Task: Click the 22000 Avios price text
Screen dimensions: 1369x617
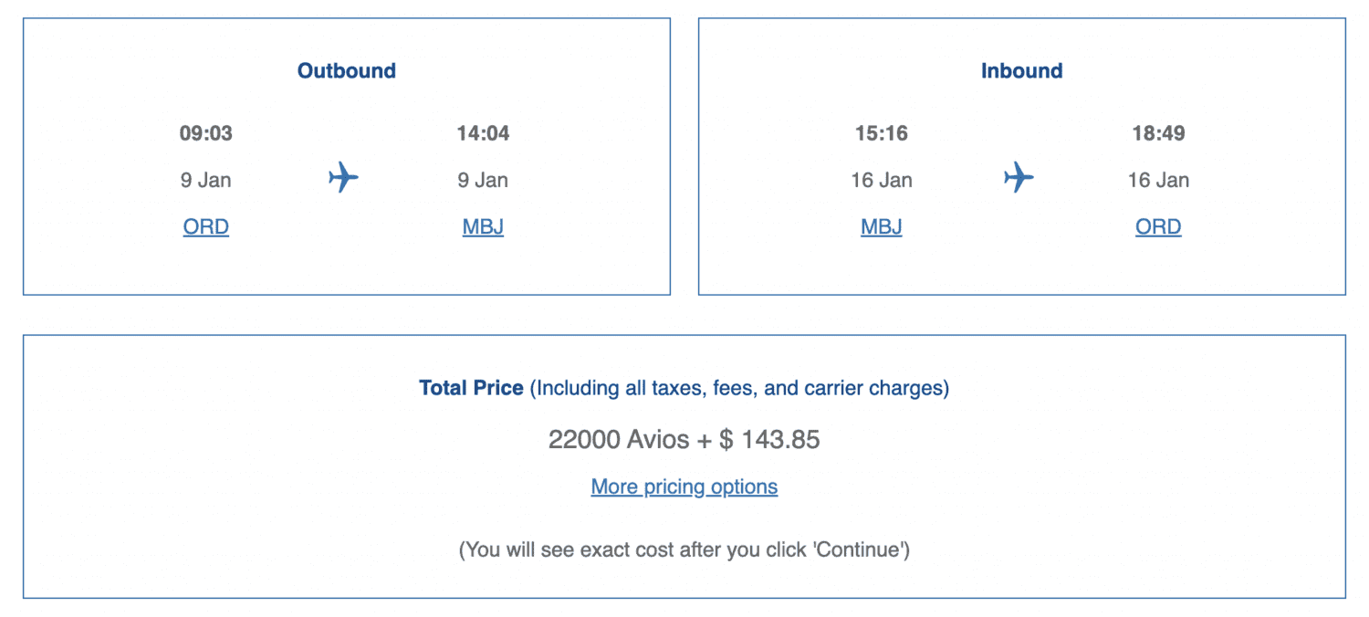Action: coord(684,439)
